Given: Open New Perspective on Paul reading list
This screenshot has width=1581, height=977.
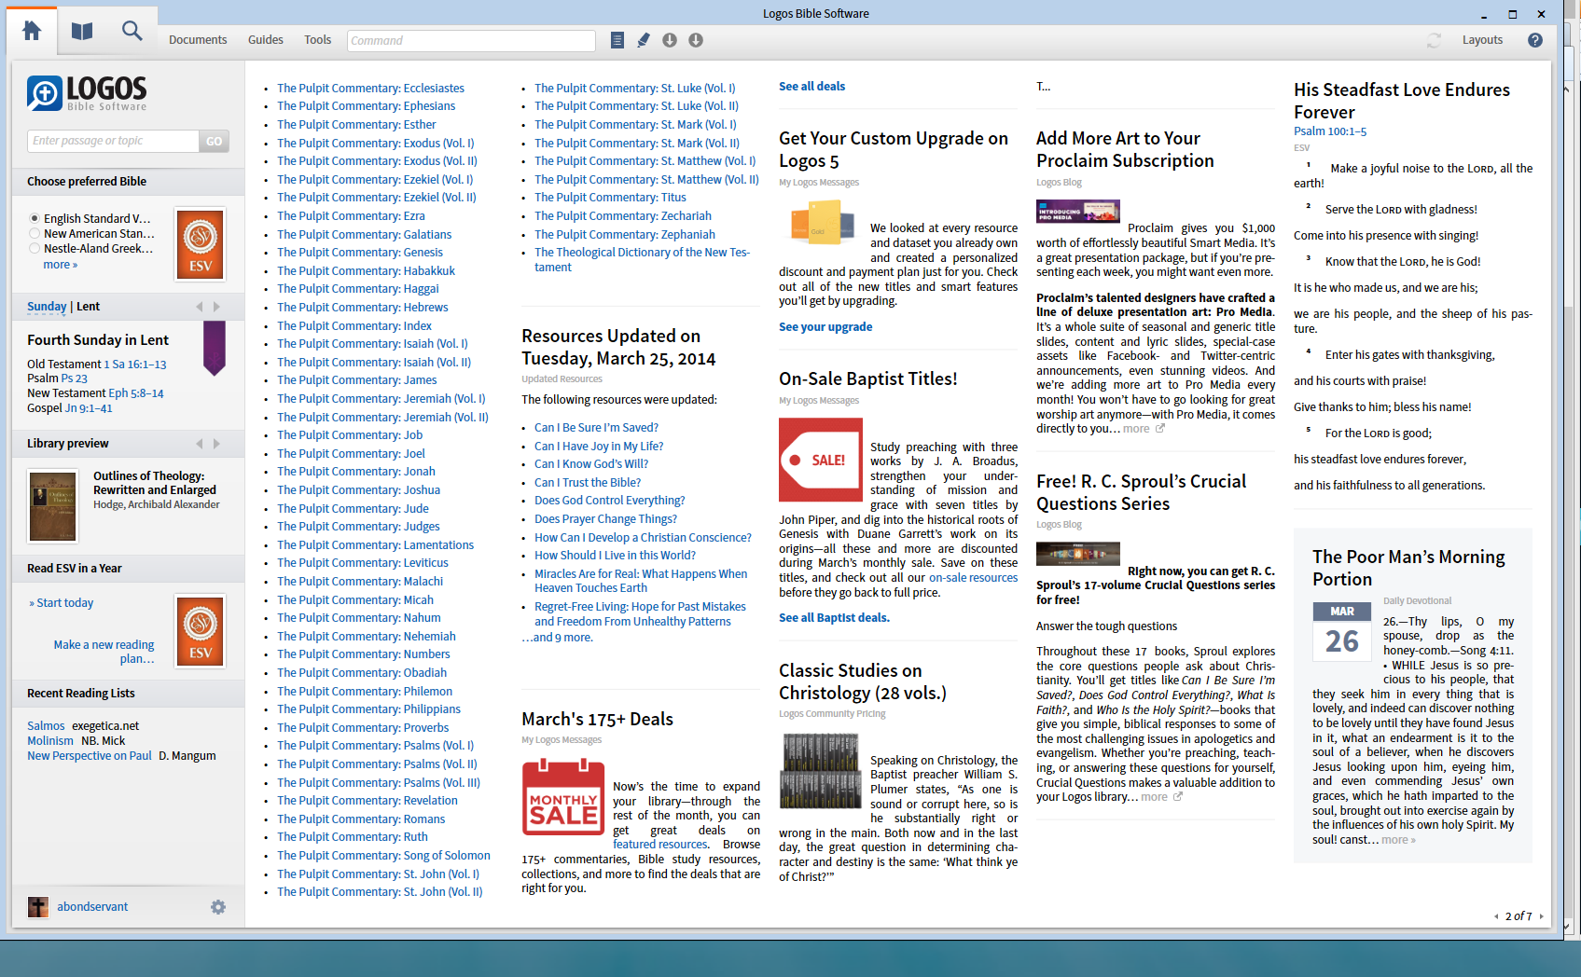Looking at the screenshot, I should tap(90, 756).
